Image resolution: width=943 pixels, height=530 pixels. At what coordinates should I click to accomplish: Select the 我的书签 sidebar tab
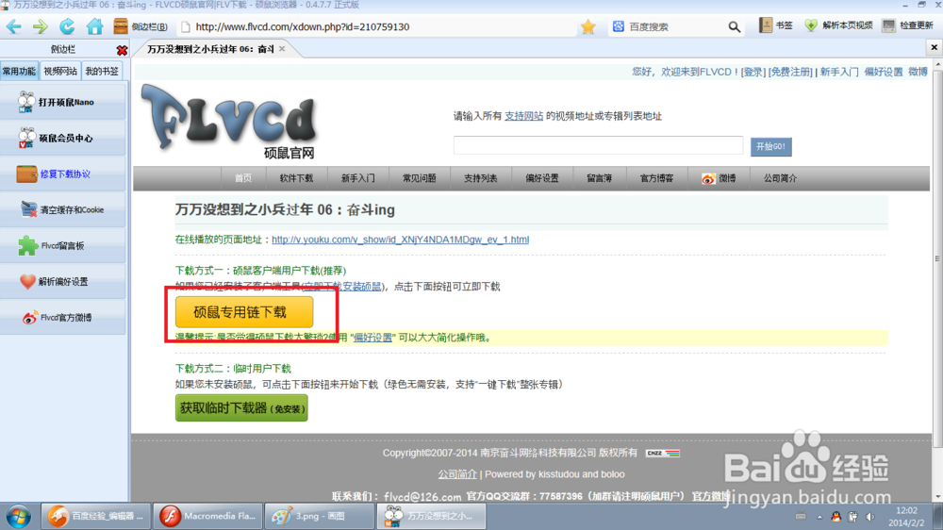pos(102,71)
